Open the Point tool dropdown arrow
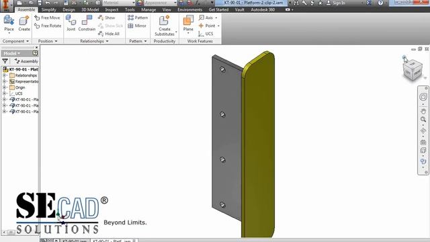Viewport: 430px width, 242px height. (x=218, y=26)
